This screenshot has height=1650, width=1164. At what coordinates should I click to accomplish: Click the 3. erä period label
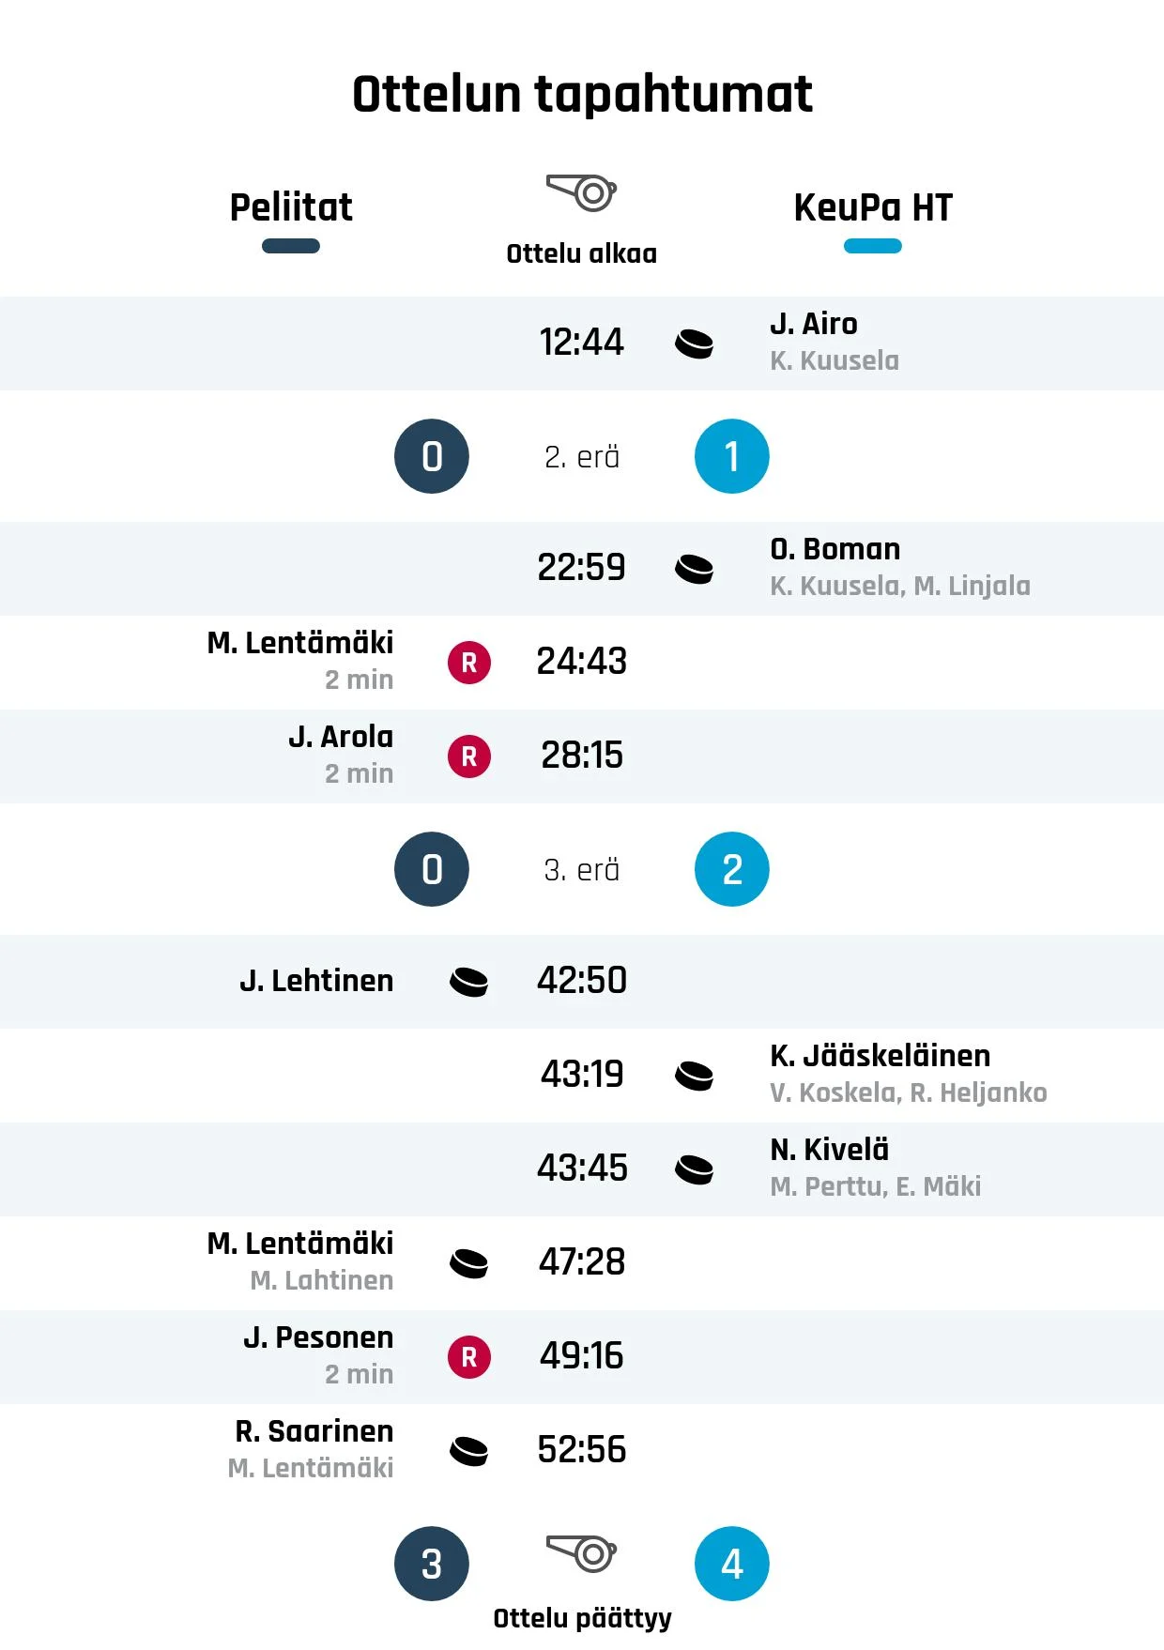tap(582, 870)
